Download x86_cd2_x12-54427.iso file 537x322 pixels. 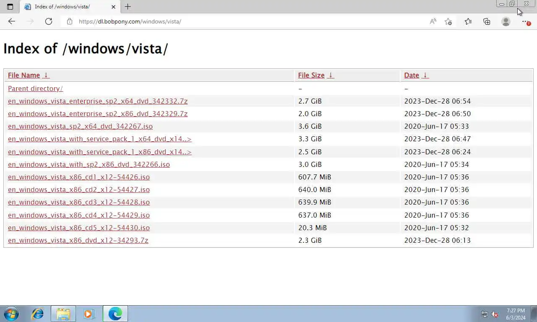tap(79, 190)
